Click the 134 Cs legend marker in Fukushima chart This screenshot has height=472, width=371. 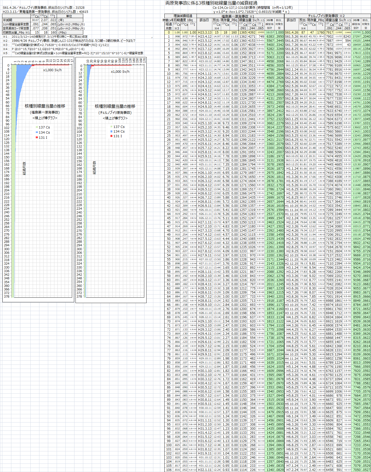(37, 132)
